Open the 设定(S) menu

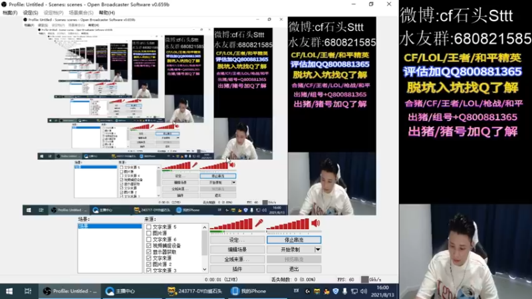tap(31, 13)
